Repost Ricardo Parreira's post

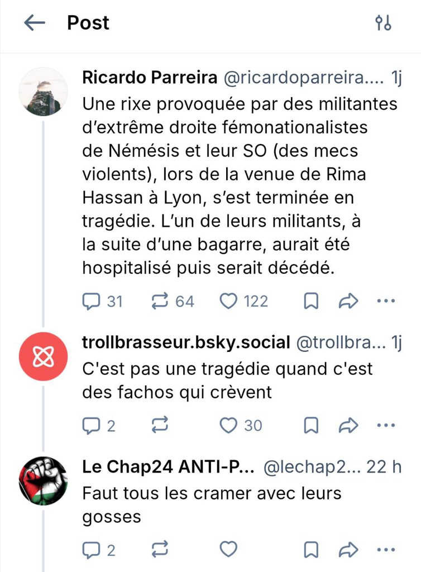pos(160,302)
